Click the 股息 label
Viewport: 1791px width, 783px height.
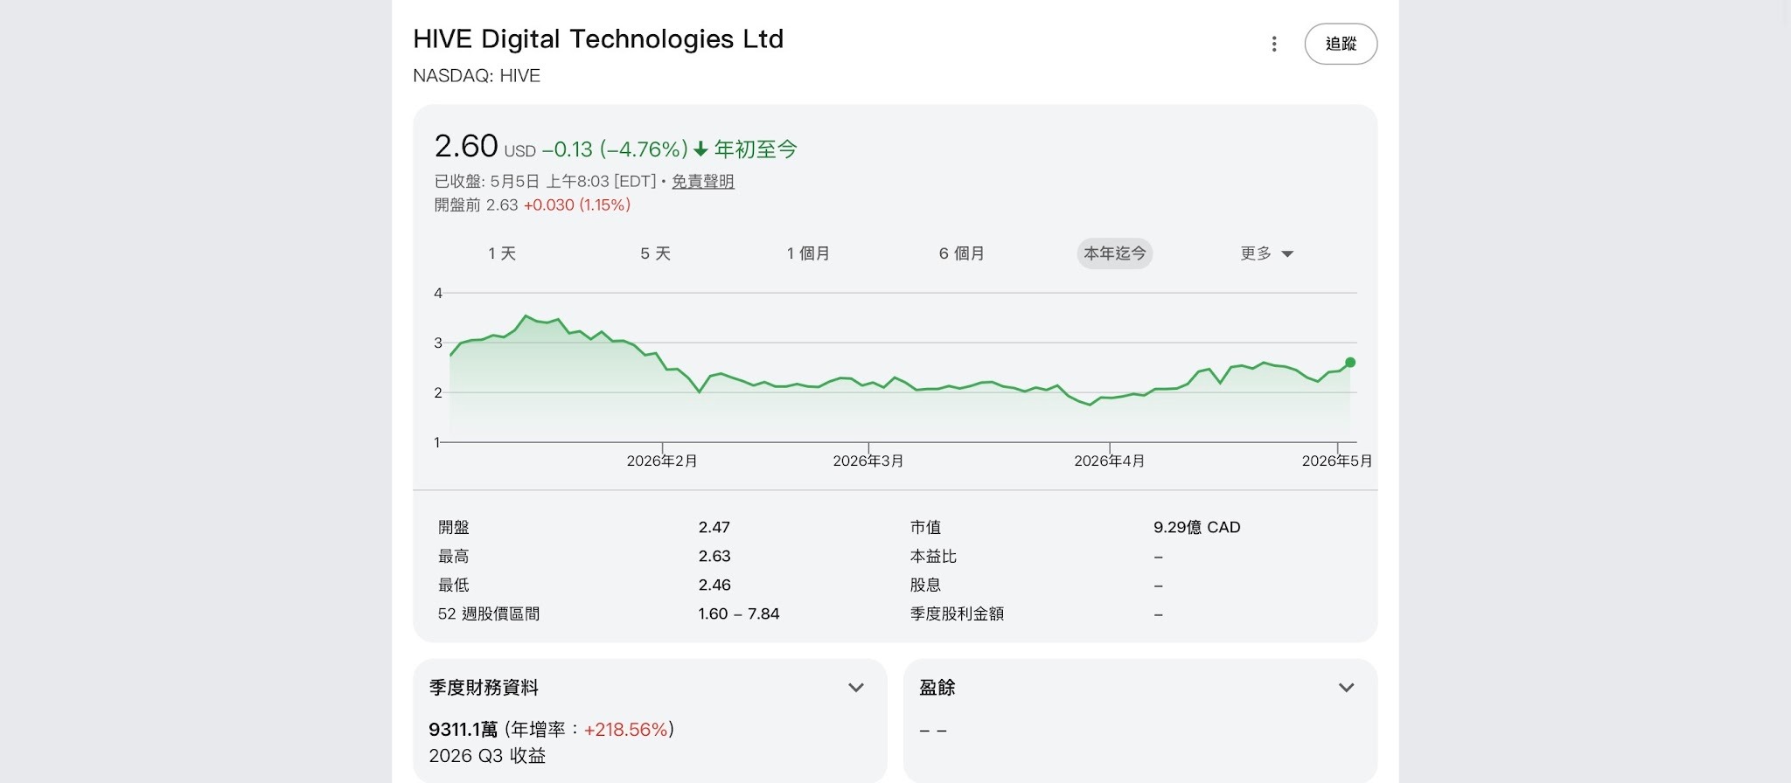(925, 585)
